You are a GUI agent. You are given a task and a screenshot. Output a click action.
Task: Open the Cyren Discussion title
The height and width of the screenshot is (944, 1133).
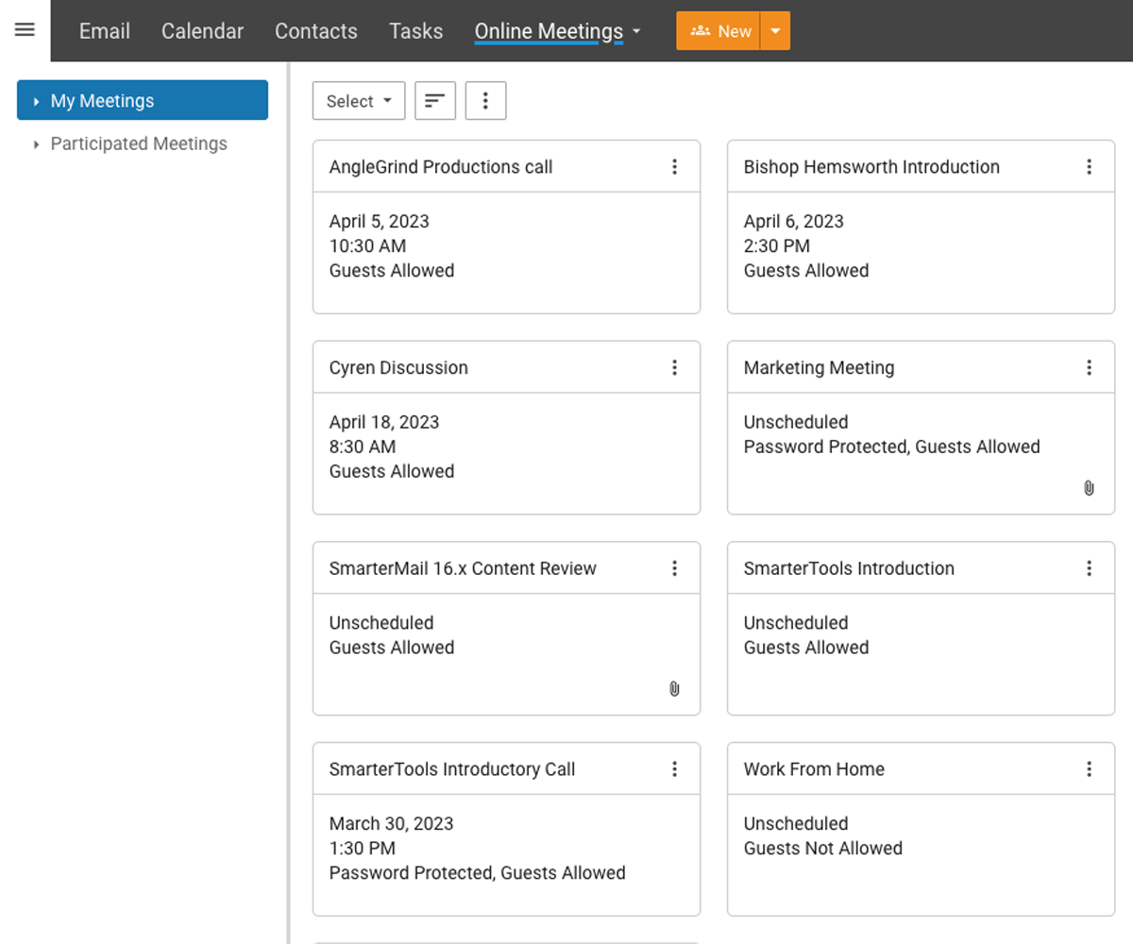click(x=398, y=368)
